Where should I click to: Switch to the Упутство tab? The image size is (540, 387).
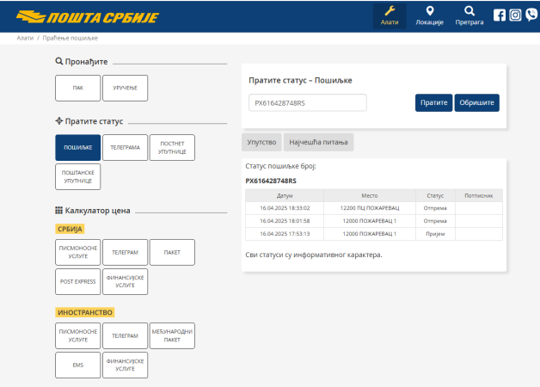(261, 142)
